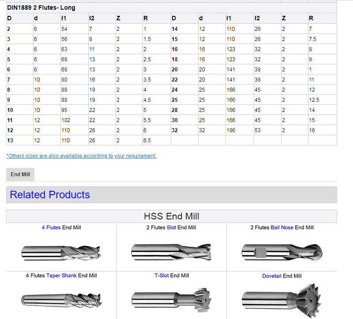Image resolution: width=353 pixels, height=319 pixels.
Task: Click the I1 value 56 cell
Action: click(74, 39)
